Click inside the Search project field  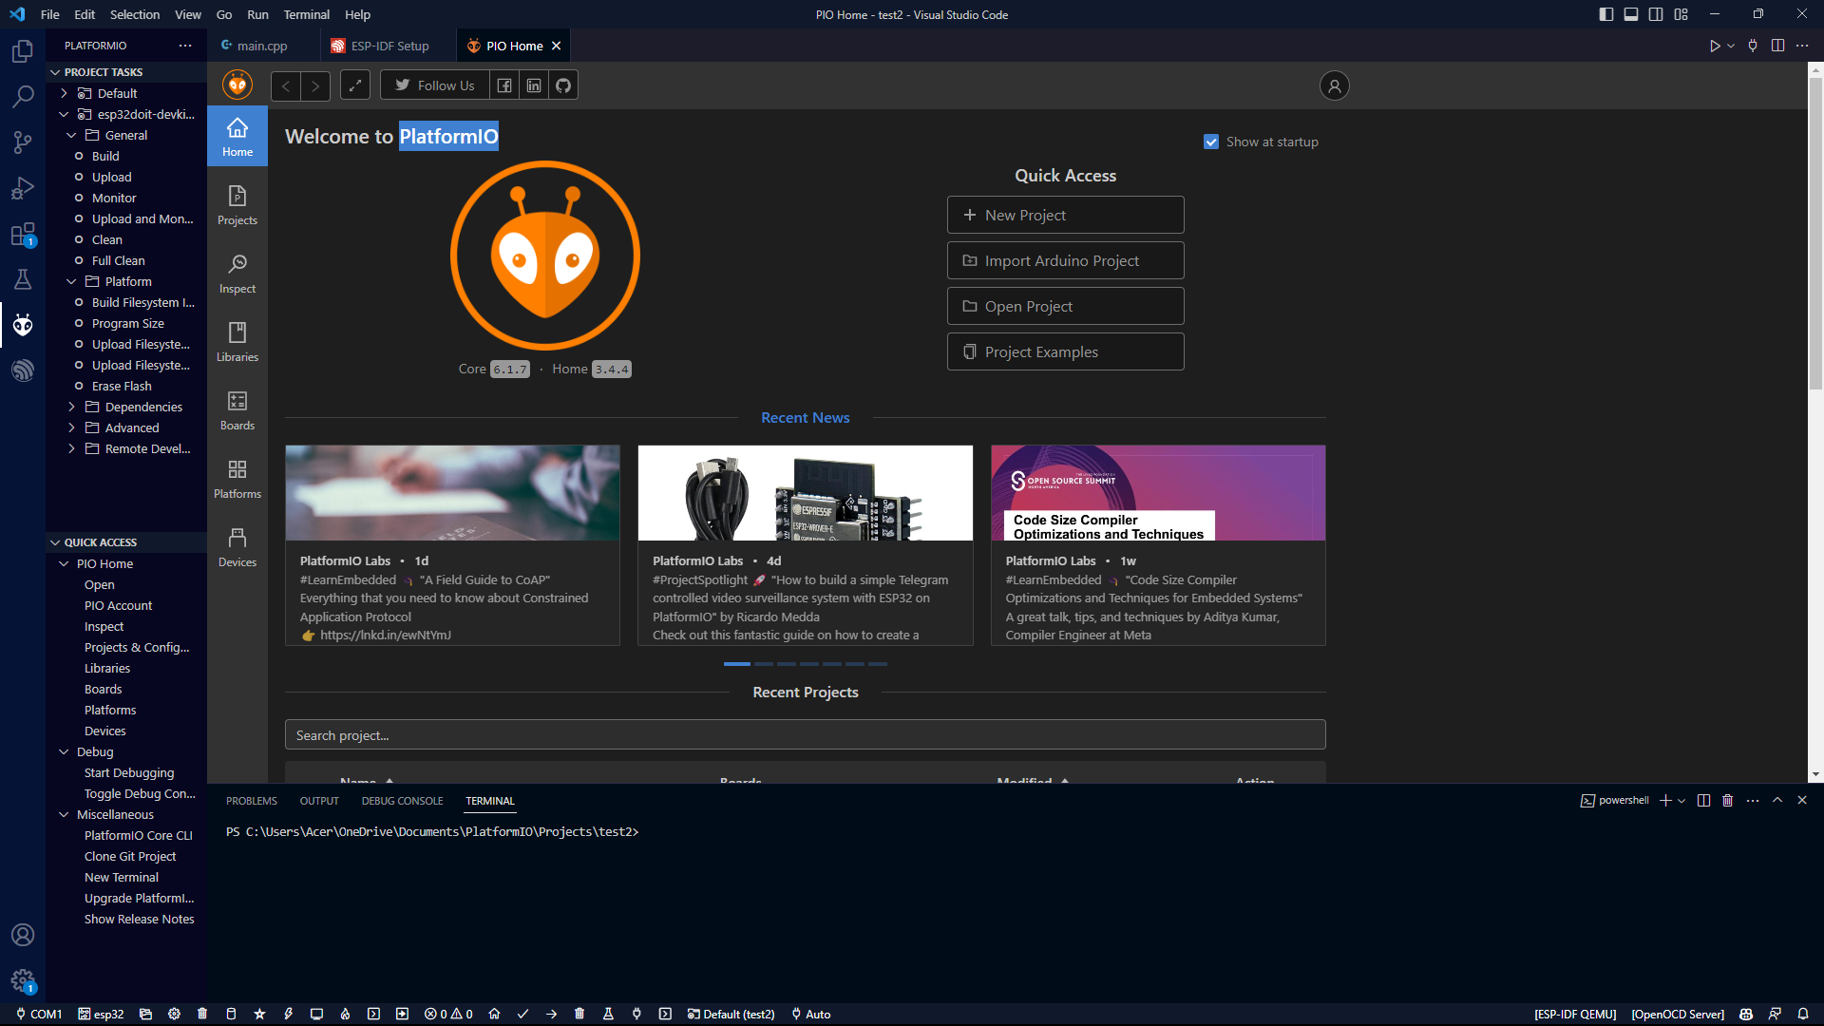click(x=805, y=734)
